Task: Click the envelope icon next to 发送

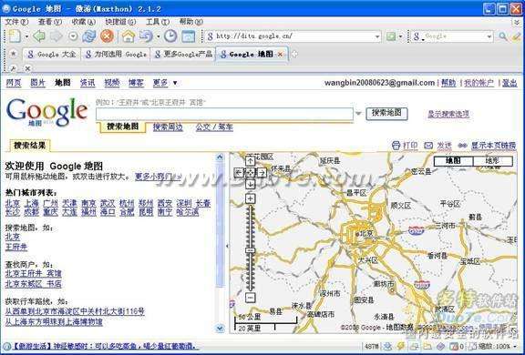Action: (x=428, y=146)
